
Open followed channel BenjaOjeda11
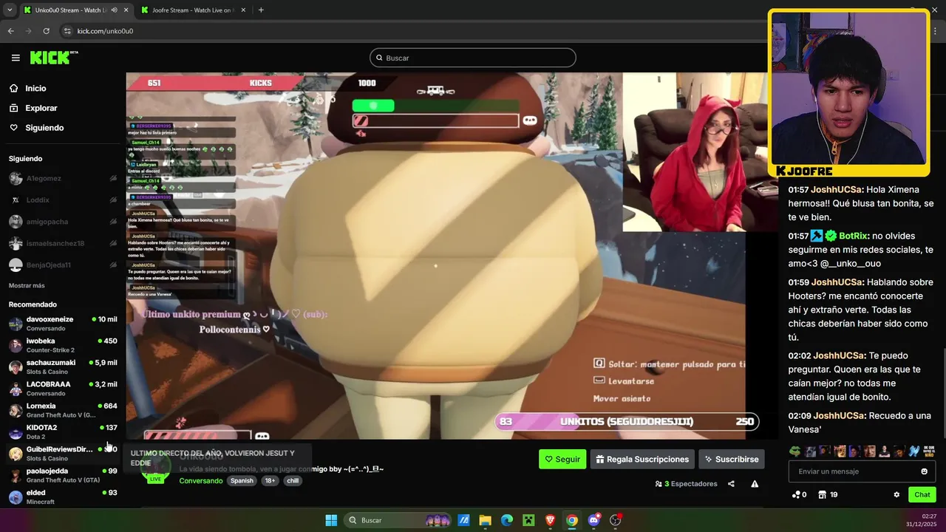pos(62,265)
